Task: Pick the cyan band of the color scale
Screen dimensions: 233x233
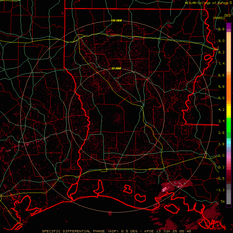Action: (229, 142)
